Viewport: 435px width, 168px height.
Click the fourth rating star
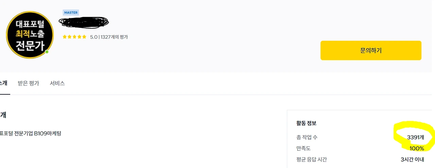click(79, 37)
